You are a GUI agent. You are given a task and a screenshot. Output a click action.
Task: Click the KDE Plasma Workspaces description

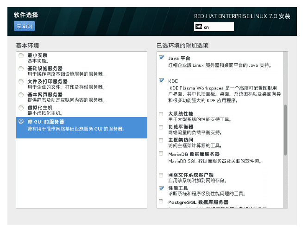225,94
